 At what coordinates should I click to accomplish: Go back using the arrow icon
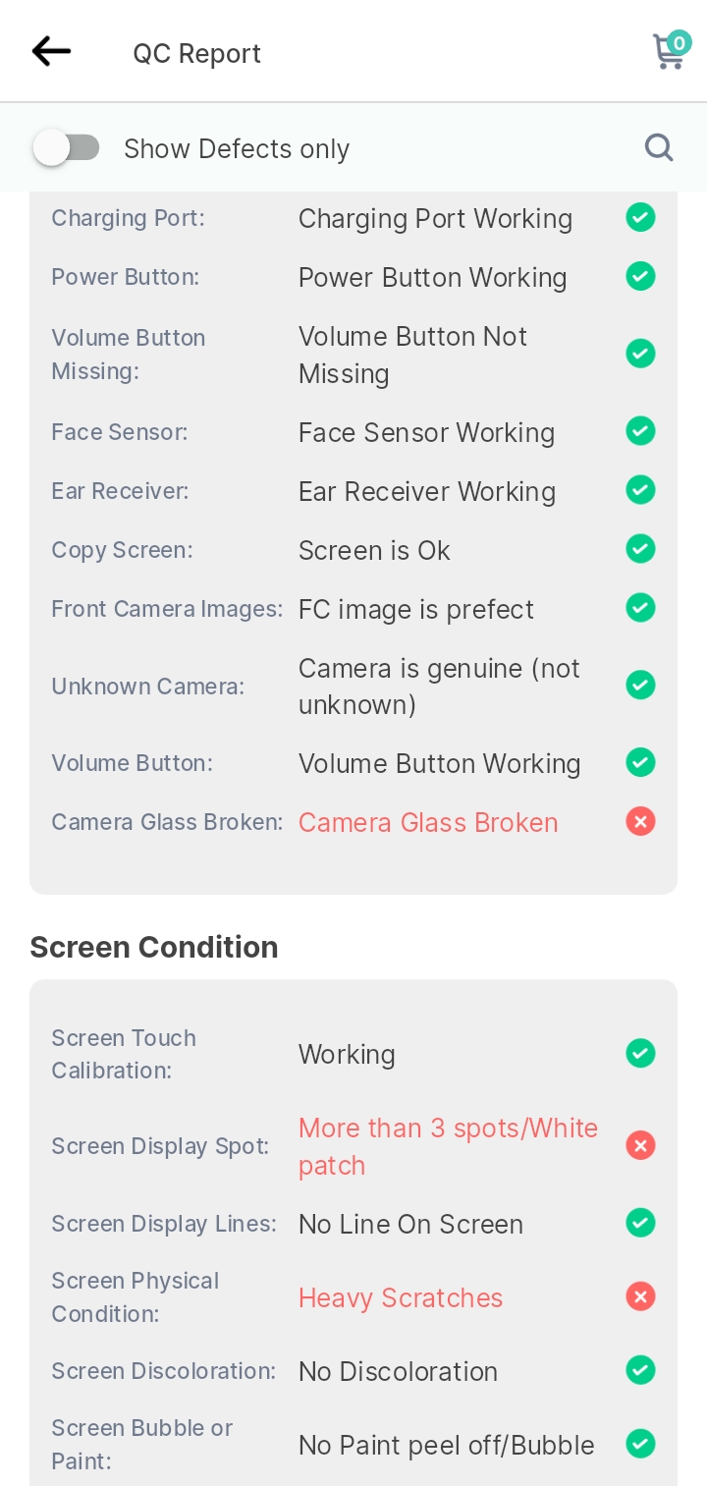click(51, 51)
